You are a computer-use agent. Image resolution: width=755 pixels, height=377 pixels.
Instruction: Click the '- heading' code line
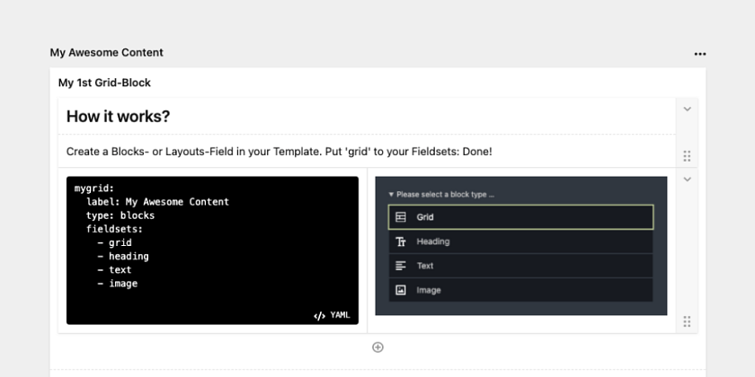click(x=123, y=257)
